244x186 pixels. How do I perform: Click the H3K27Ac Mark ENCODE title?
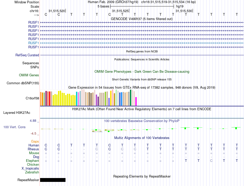142,109
